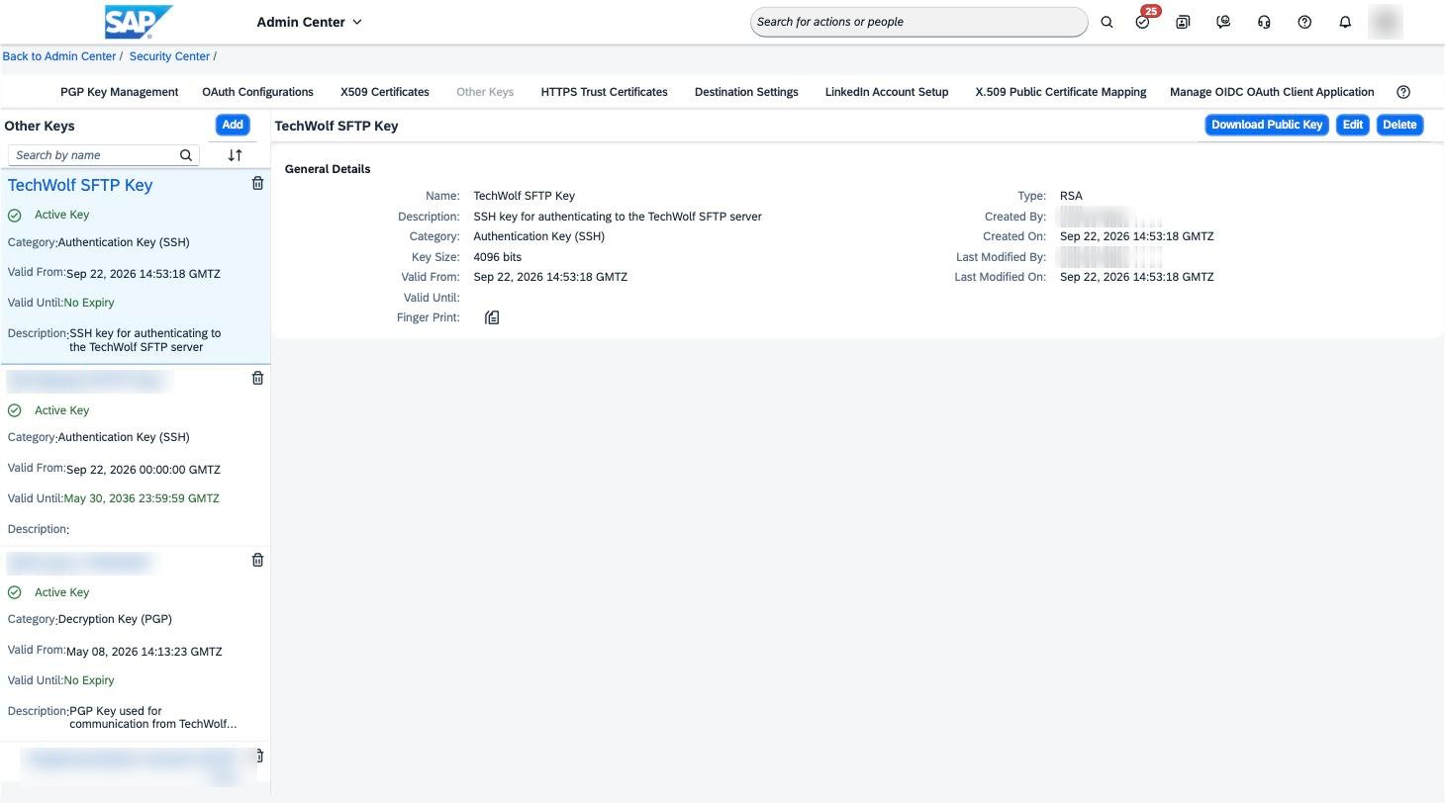
Task: Click description text in General Details
Action: tap(618, 217)
